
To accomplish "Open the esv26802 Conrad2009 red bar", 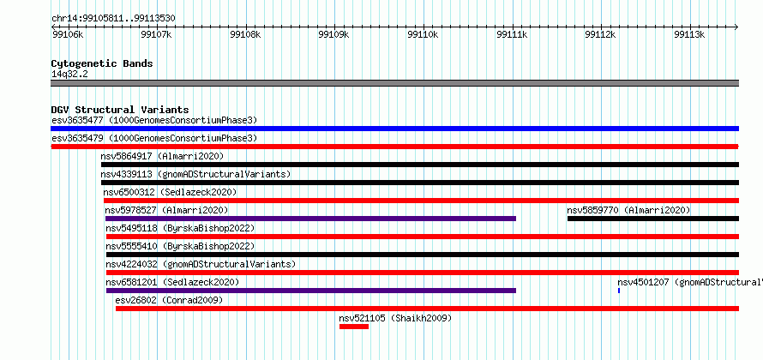I will (x=427, y=309).
